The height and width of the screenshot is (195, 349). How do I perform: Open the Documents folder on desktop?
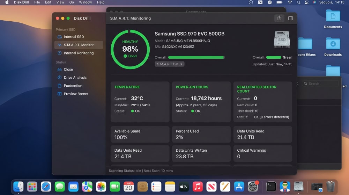coord(333,19)
